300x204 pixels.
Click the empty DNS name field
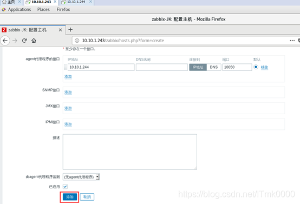coord(162,67)
